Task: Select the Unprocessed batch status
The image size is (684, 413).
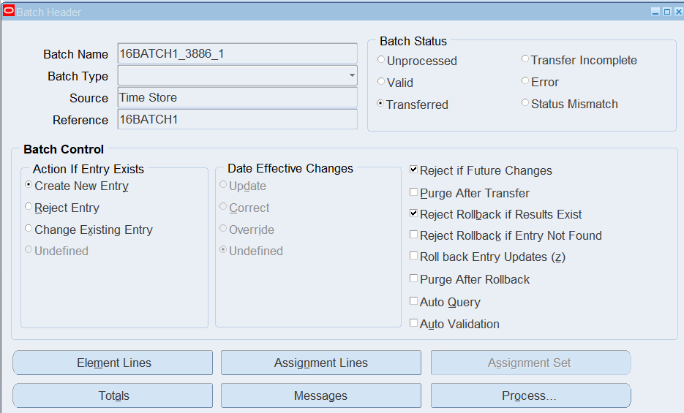Action: point(381,60)
